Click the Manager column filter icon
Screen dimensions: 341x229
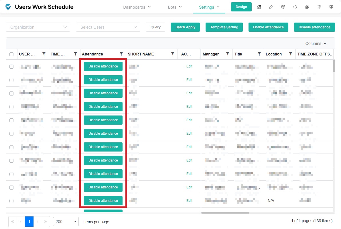coord(228,54)
